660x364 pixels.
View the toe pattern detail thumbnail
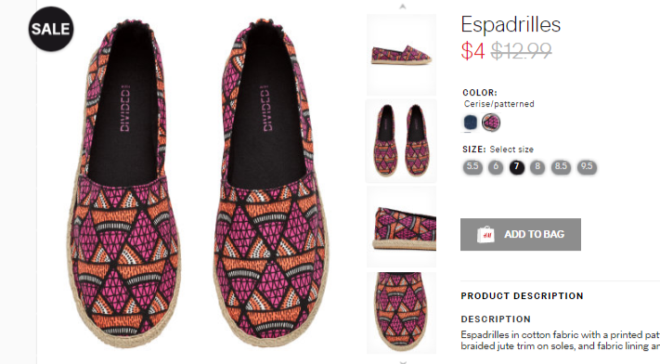401,313
